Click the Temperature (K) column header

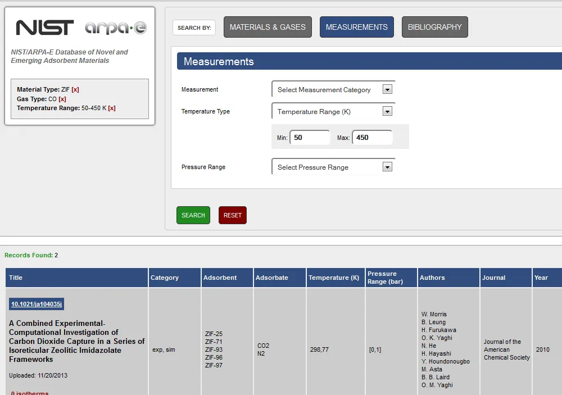tap(333, 278)
